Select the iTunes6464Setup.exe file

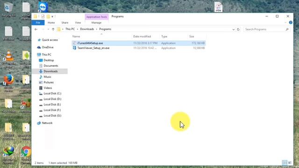[x=139, y=43]
